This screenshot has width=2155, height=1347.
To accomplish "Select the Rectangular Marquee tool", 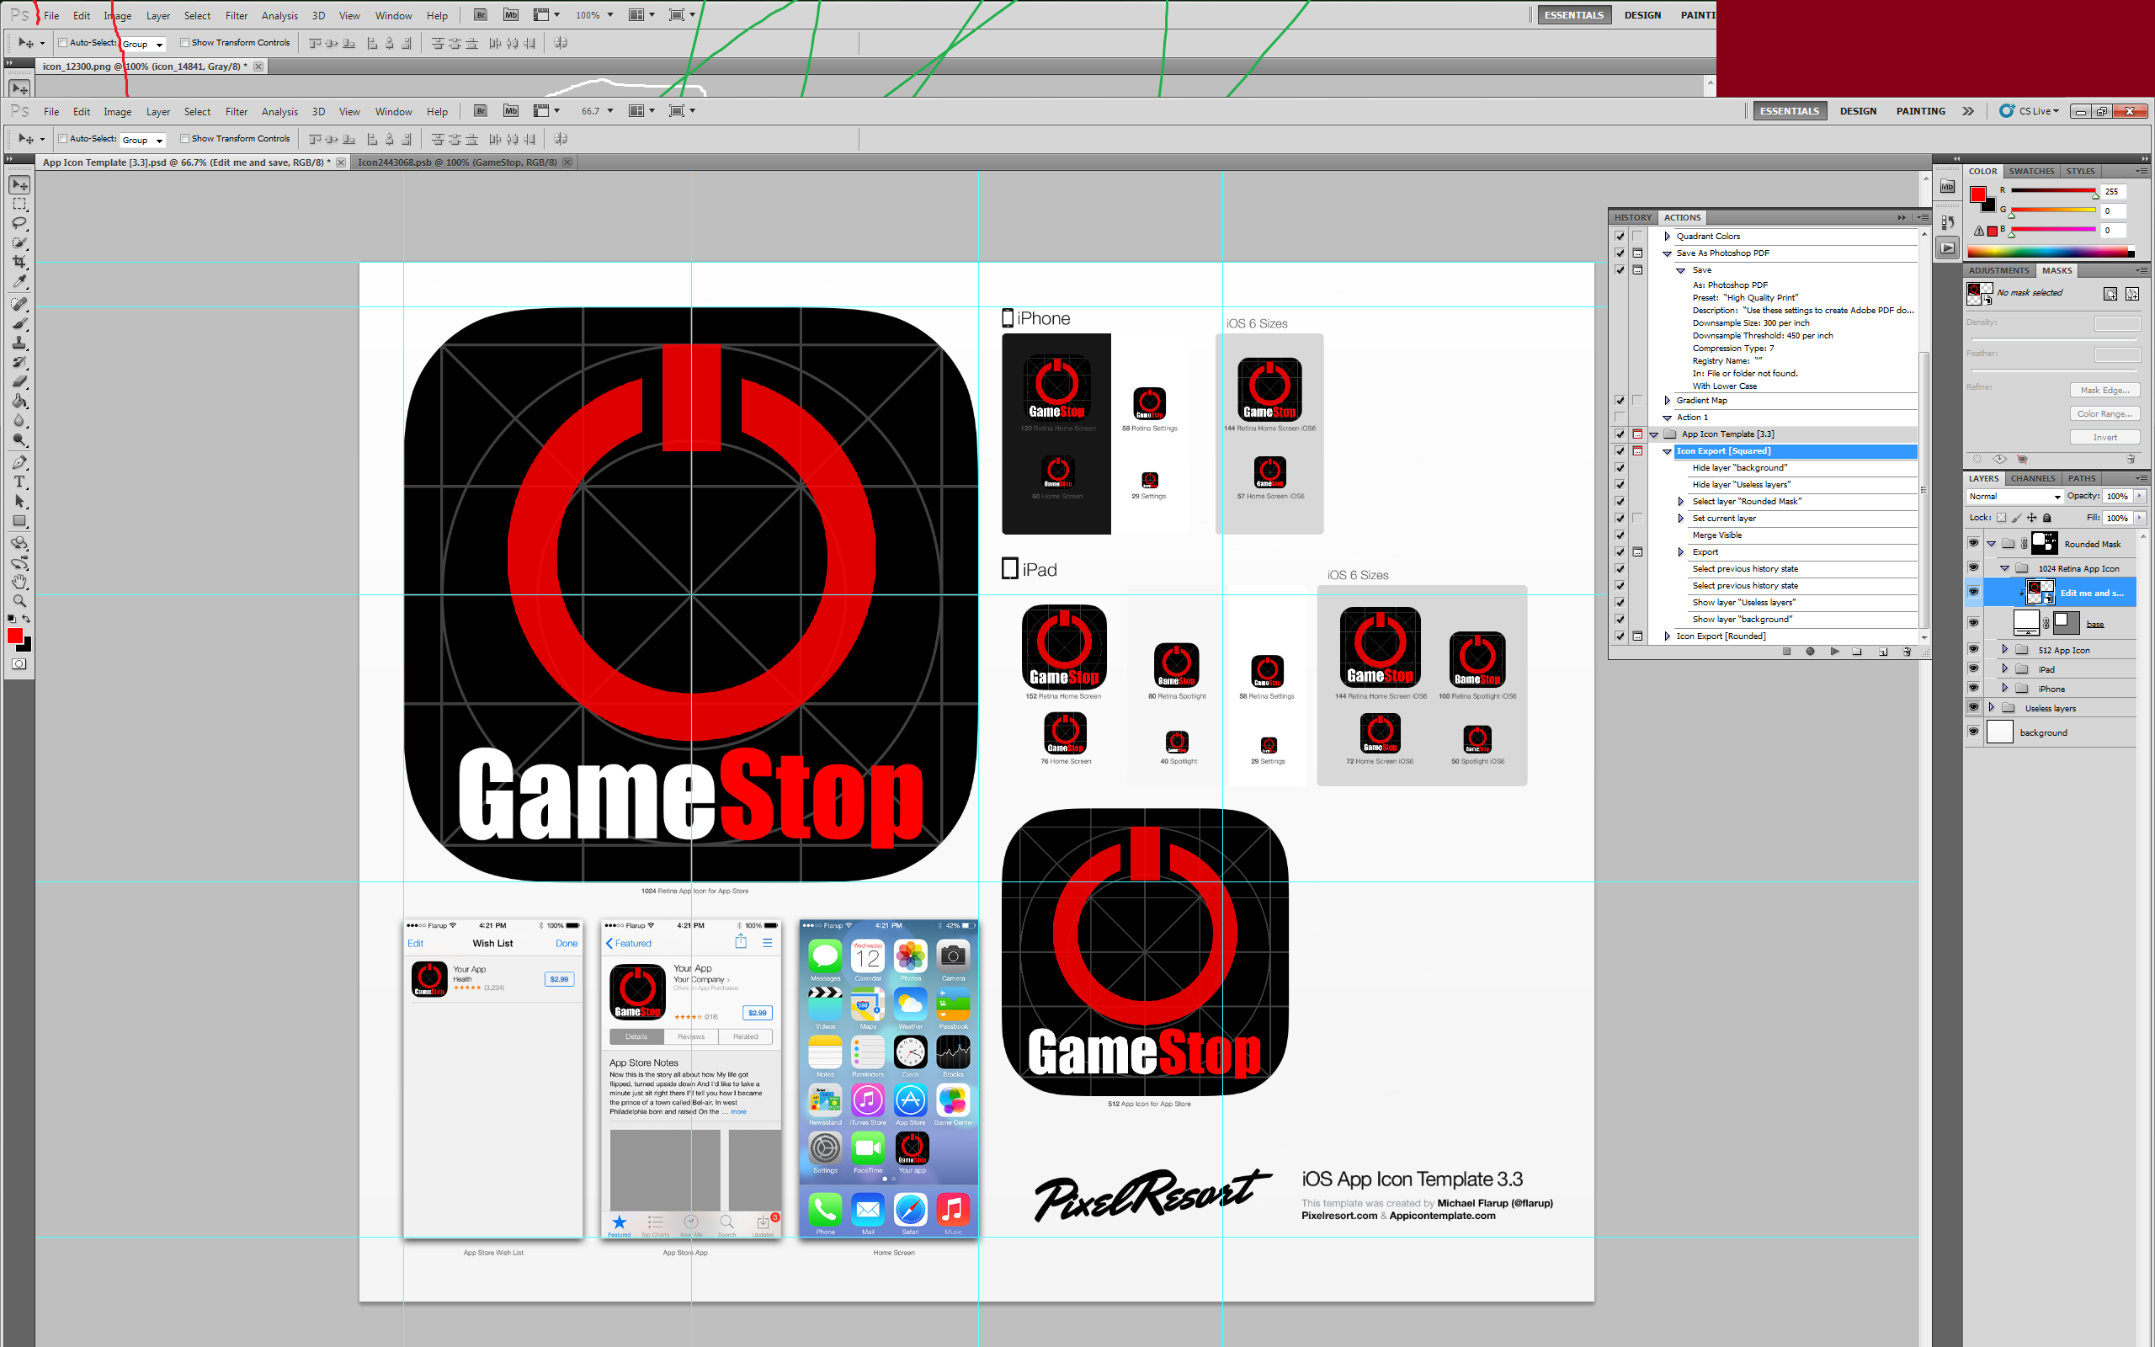I will (x=19, y=205).
